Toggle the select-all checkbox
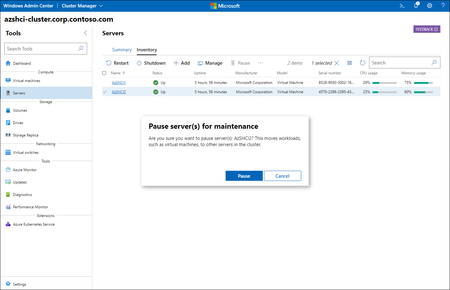Viewport: 450px width, 290px height. tap(104, 73)
